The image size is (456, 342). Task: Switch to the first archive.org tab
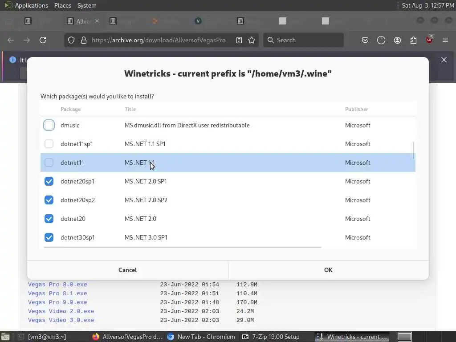click(28, 21)
